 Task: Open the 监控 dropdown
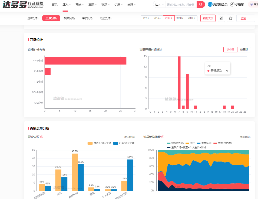(x=246, y=18)
